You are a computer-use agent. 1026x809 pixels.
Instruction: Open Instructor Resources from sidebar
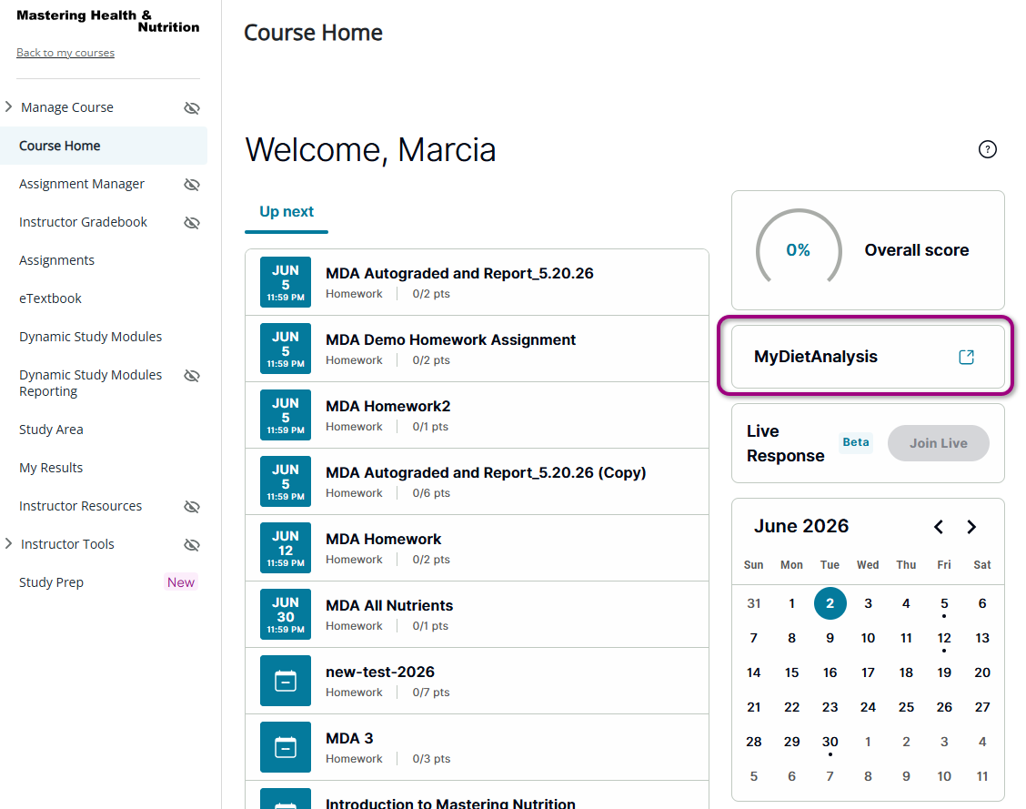coord(80,506)
